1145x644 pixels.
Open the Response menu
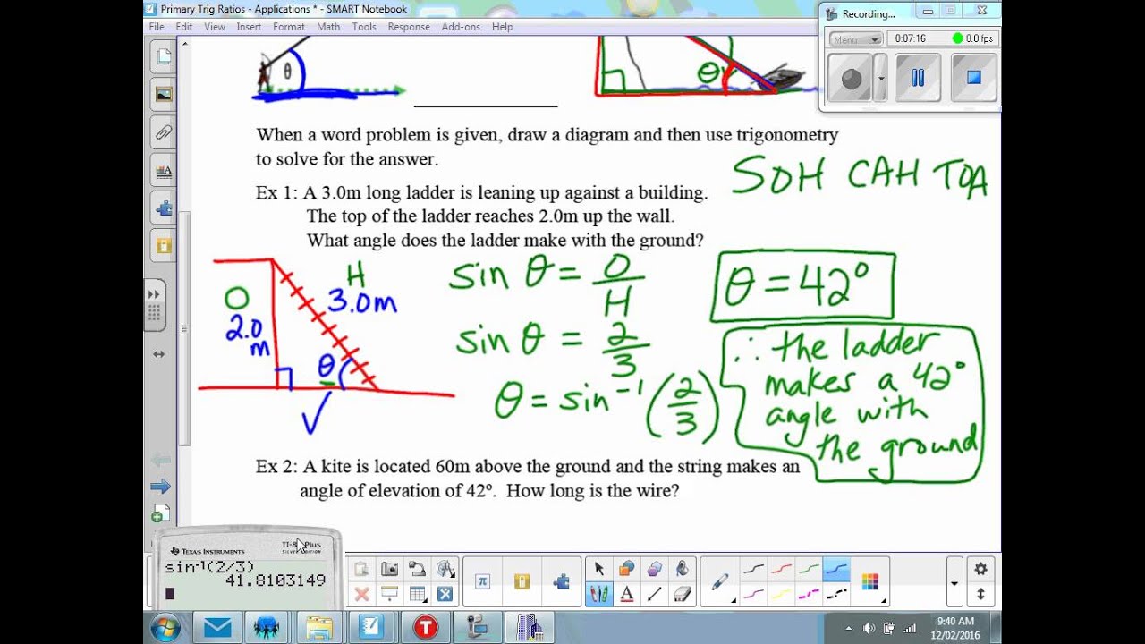coord(409,27)
